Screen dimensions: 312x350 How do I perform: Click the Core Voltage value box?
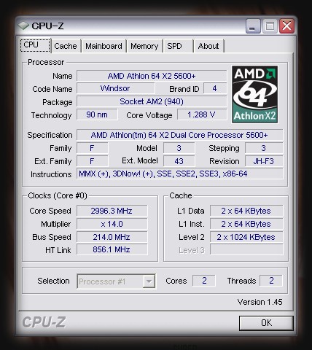[202, 114]
